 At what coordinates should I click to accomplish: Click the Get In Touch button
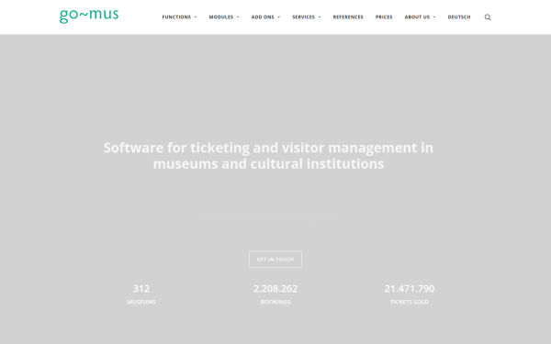click(x=275, y=260)
